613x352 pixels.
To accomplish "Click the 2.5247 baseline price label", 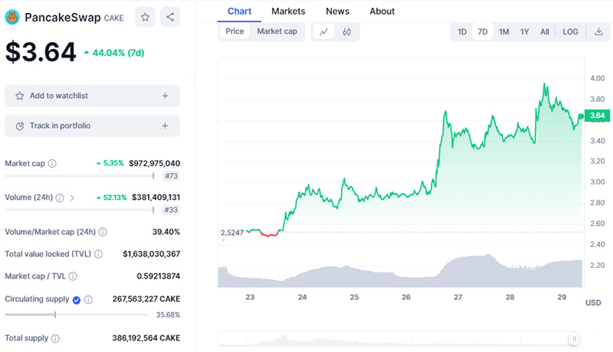I will pyautogui.click(x=232, y=233).
